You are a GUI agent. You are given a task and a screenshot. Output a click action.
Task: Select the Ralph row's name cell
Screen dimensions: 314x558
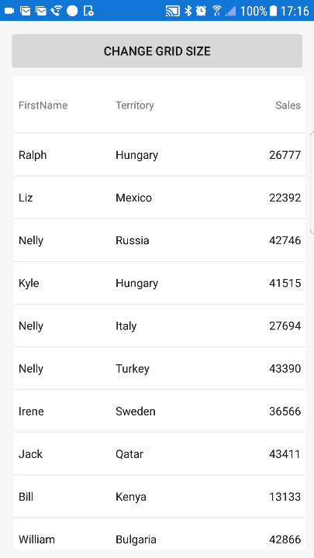pyautogui.click(x=33, y=155)
